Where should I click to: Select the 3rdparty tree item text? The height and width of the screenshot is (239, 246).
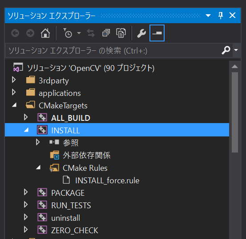click(x=54, y=81)
